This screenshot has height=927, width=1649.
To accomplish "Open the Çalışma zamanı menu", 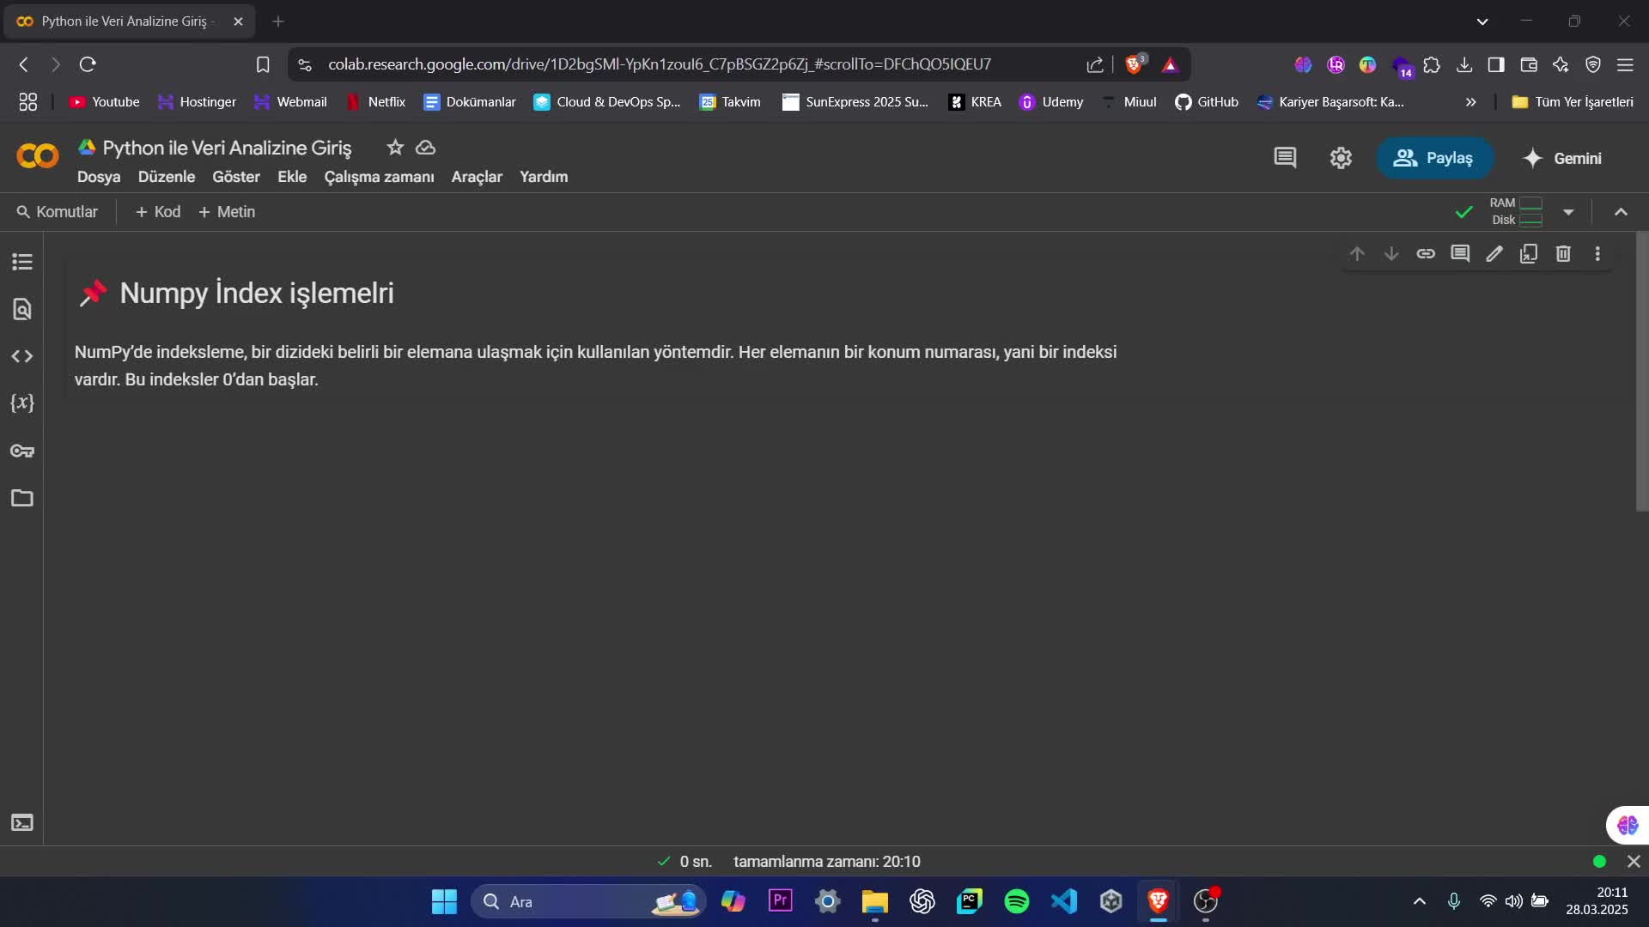I will click(x=379, y=177).
